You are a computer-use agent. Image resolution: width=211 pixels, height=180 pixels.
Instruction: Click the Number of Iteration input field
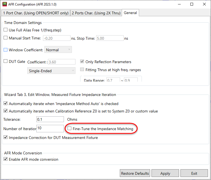point(50,128)
